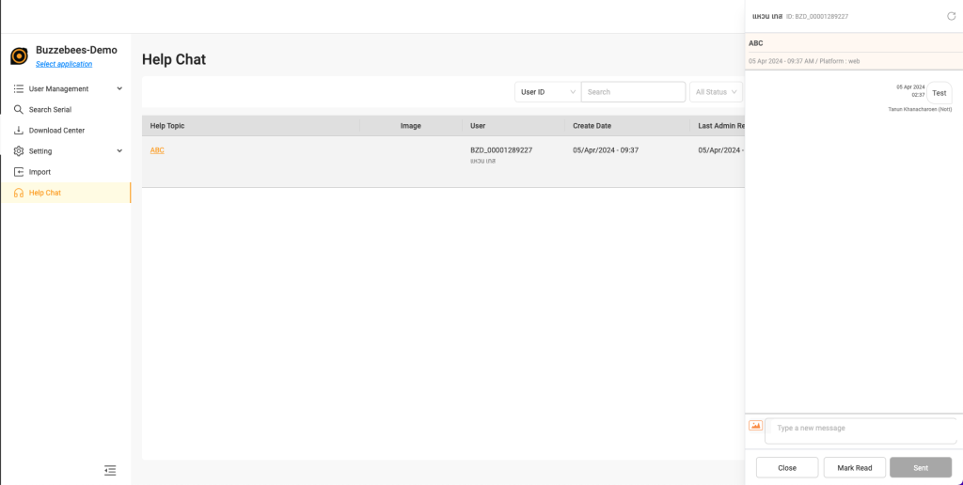
Task: Click the Type a new message field
Action: tap(860, 430)
